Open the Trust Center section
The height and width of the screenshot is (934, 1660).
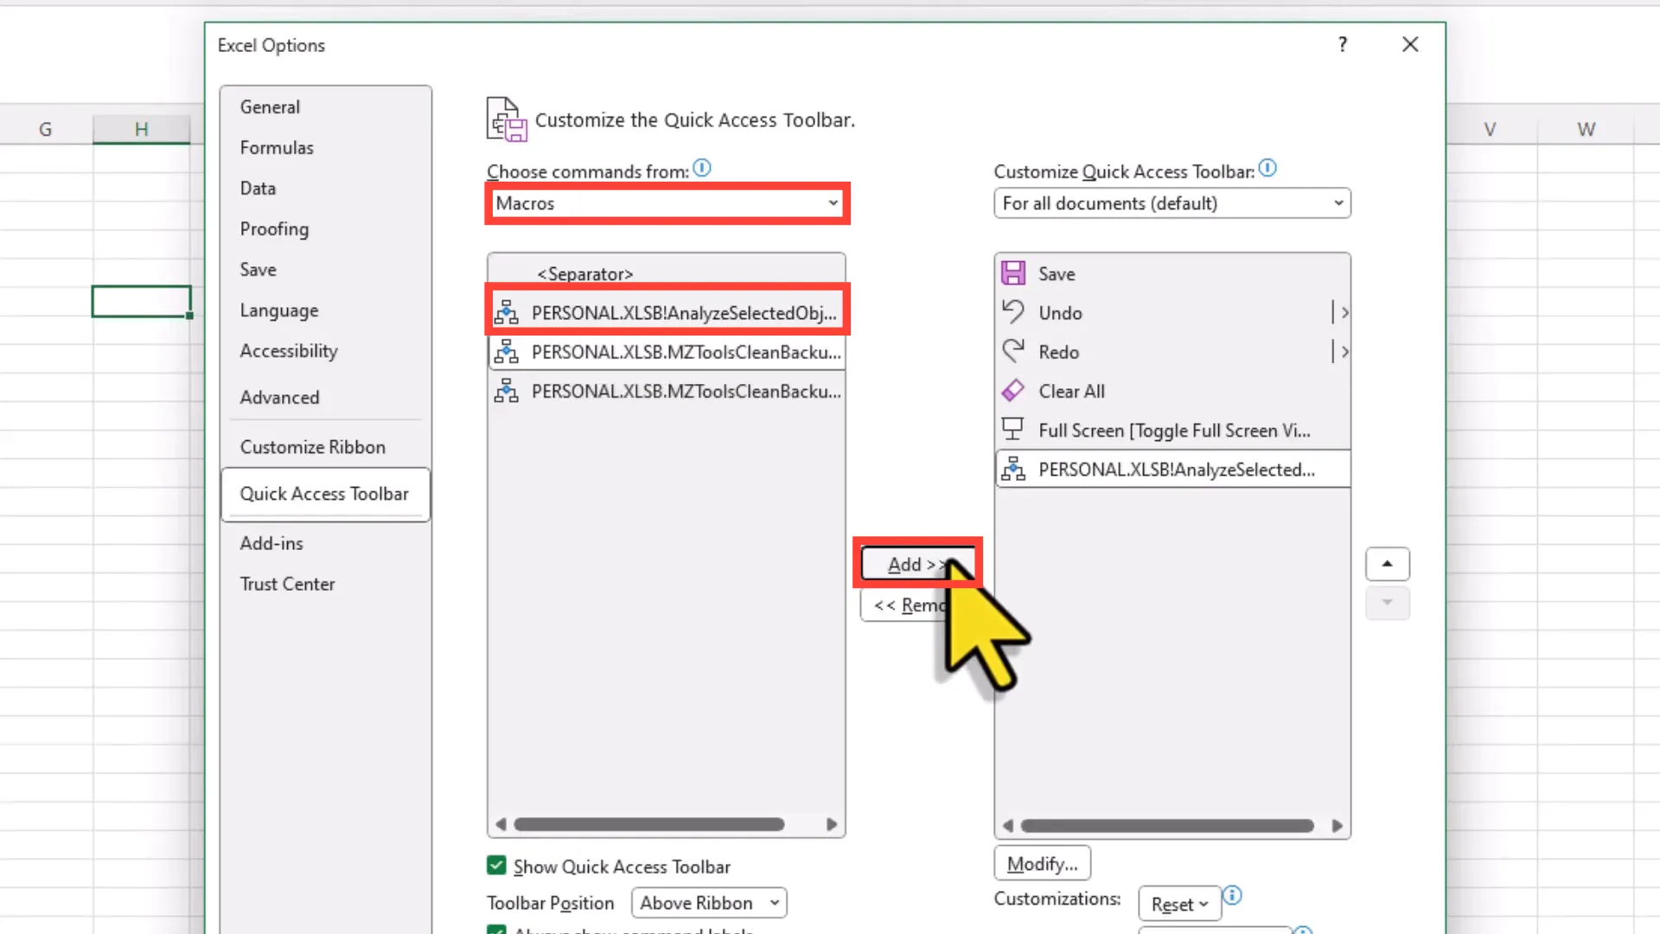click(x=287, y=584)
